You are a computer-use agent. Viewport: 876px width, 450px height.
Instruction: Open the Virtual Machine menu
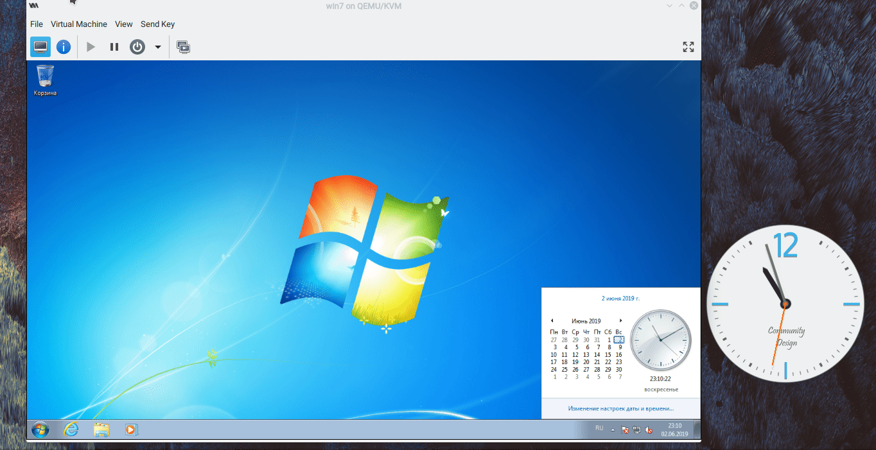tap(79, 24)
